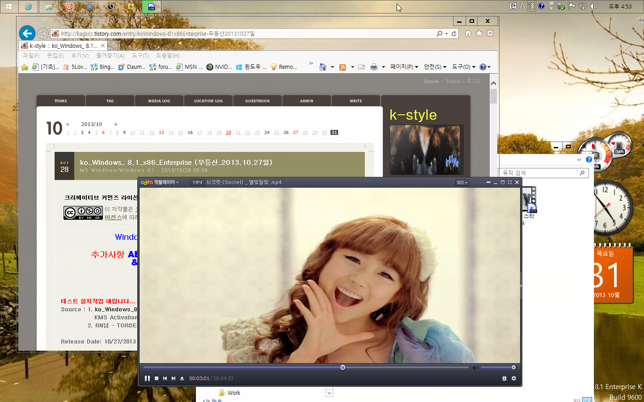
Task: Click the command bar print icon
Action: pos(374,67)
